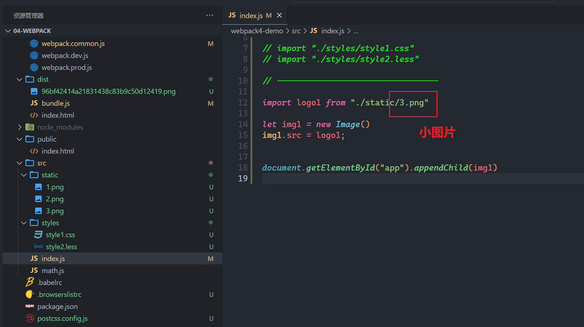Click JS icon in breadcrumb

click(314, 31)
